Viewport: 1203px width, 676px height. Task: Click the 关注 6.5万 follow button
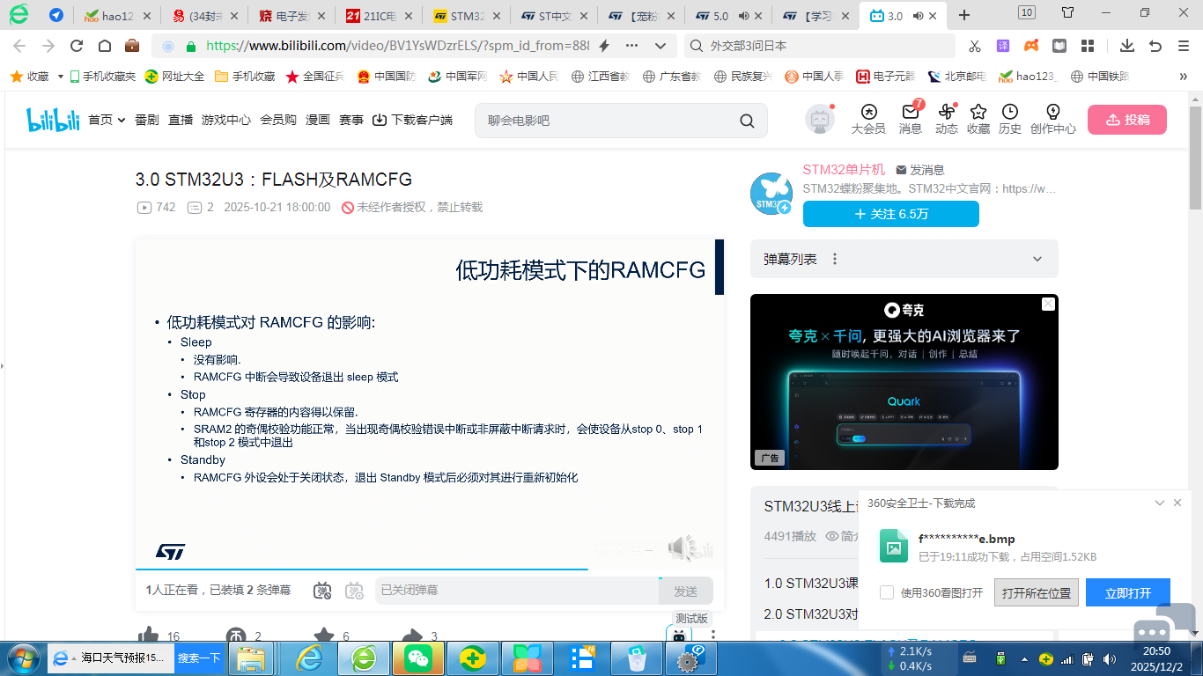pyautogui.click(x=890, y=214)
